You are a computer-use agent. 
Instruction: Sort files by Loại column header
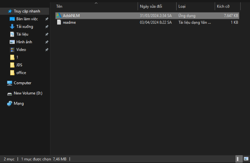pos(182,7)
